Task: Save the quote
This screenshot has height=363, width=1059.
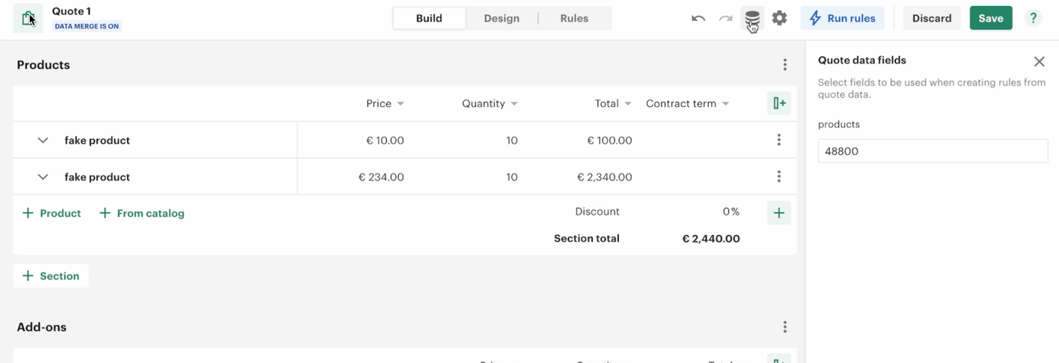Action: tap(990, 18)
